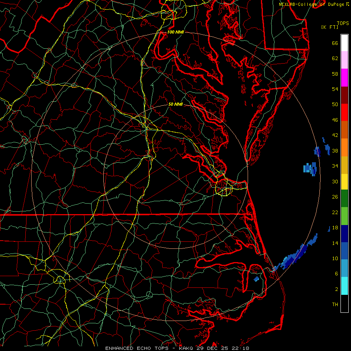Click the gold legend color block
The height and width of the screenshot is (351, 351).
point(344,165)
